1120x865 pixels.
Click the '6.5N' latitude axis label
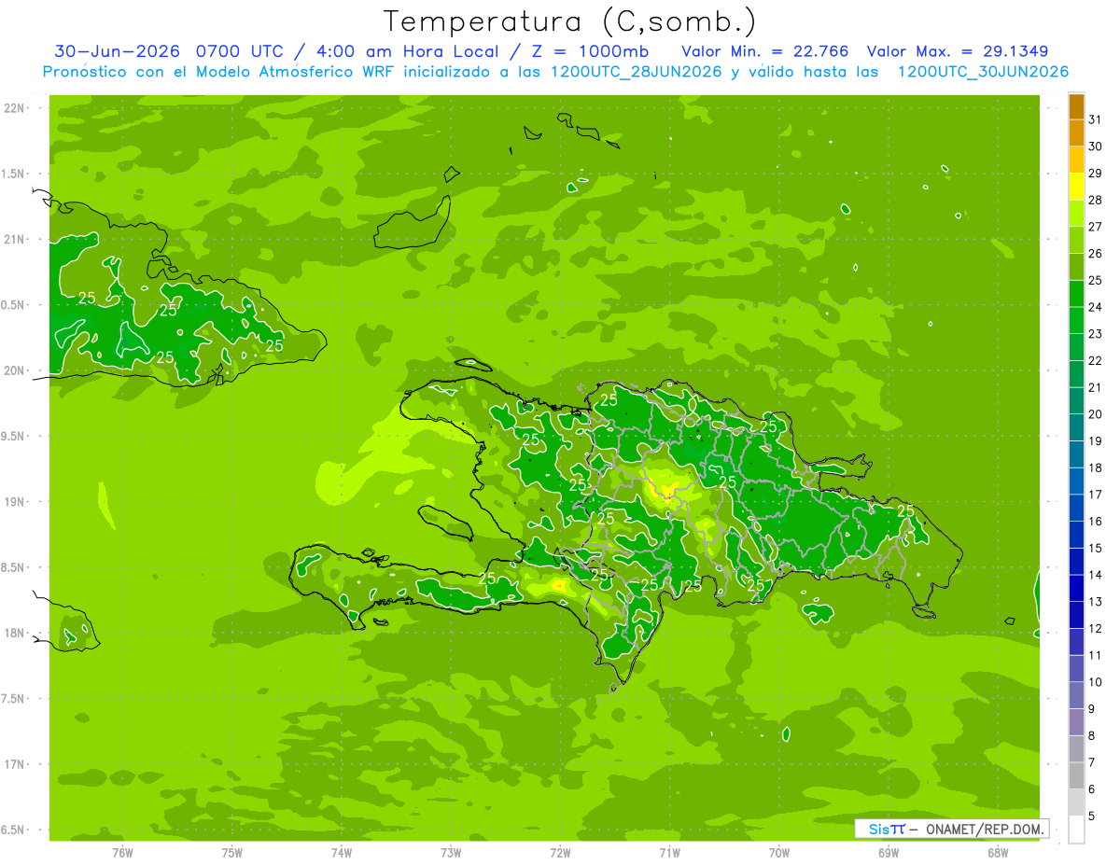click(13, 830)
